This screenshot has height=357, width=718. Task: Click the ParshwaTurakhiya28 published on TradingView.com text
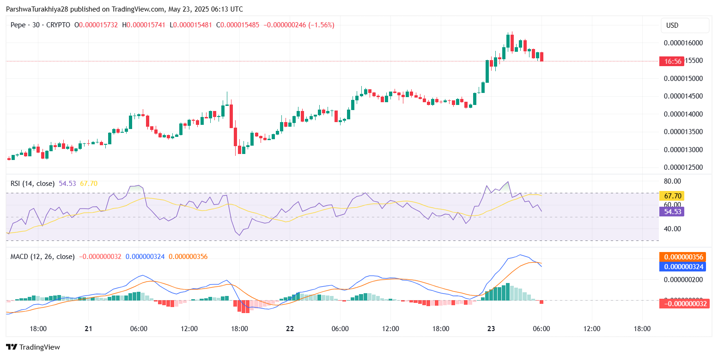point(124,9)
